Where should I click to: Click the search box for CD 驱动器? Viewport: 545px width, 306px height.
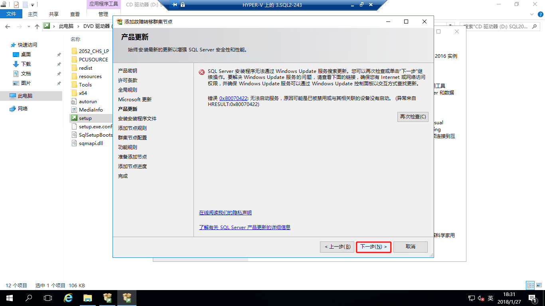(x=500, y=26)
